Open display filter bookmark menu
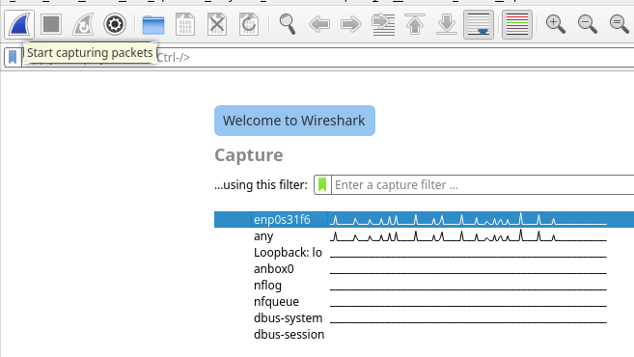 [13, 57]
